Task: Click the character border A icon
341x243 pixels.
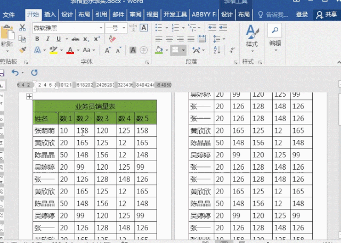Action: [143, 28]
